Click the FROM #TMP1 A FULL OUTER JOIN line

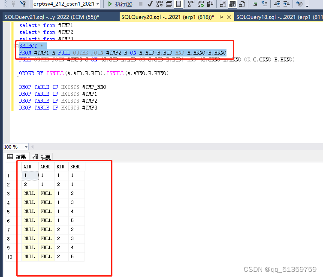[x=123, y=53]
